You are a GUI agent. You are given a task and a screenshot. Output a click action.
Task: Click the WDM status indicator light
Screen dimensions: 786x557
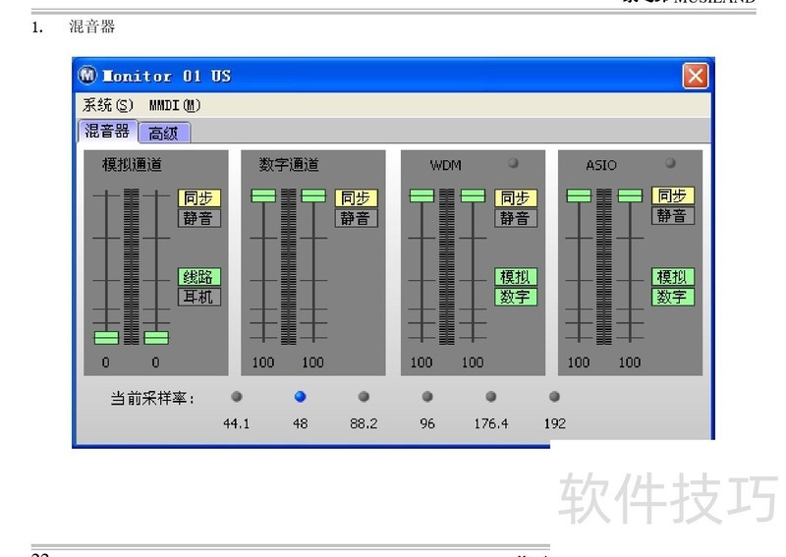(x=513, y=164)
